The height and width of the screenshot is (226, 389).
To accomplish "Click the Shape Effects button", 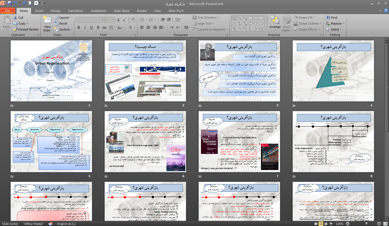I will [x=307, y=29].
